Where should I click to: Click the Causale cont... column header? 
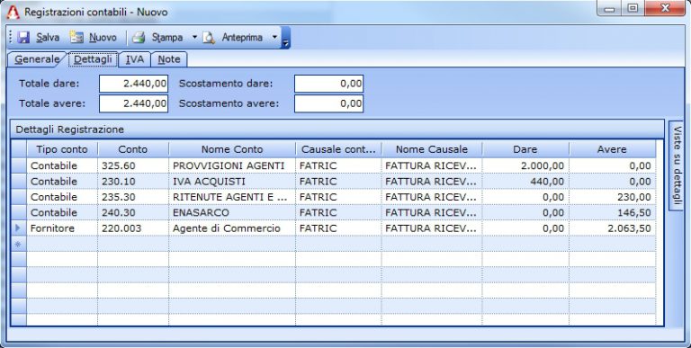(x=338, y=149)
